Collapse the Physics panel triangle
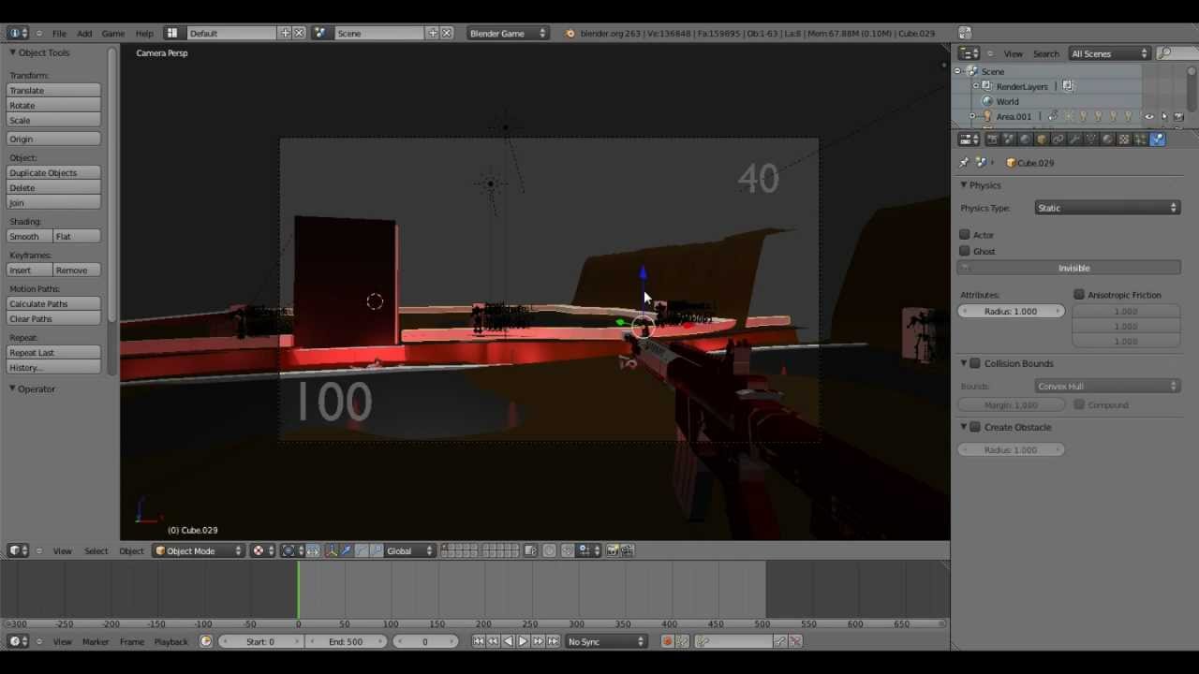Screen dimensions: 1199x674 coord(964,185)
